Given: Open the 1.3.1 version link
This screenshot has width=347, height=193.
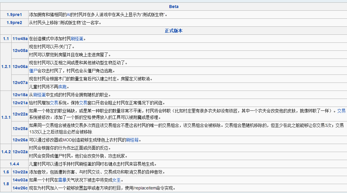Looking at the screenshot, I should [x=6, y=117].
